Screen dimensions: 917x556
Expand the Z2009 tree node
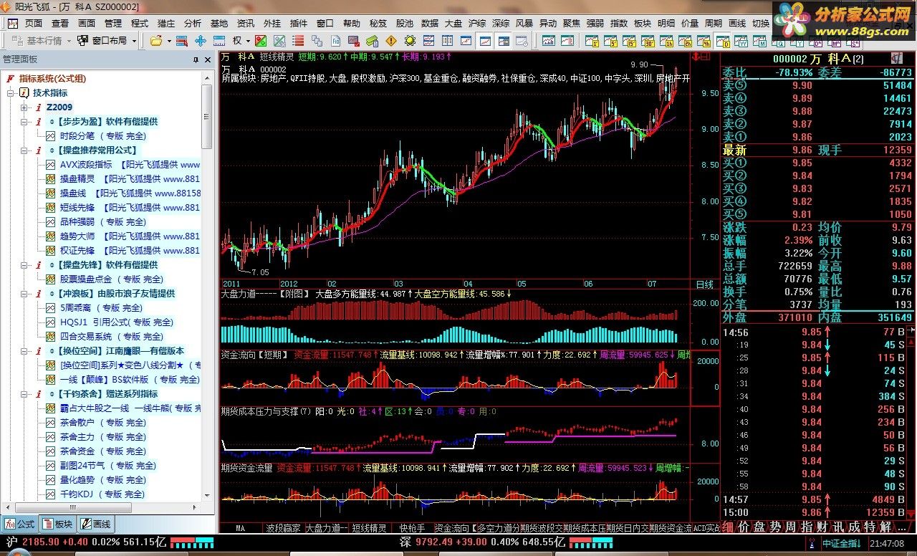(x=24, y=107)
